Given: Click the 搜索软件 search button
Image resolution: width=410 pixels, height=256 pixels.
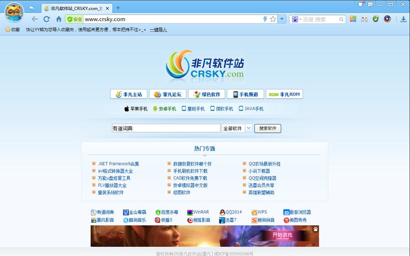Looking at the screenshot, I should pyautogui.click(x=268, y=128).
